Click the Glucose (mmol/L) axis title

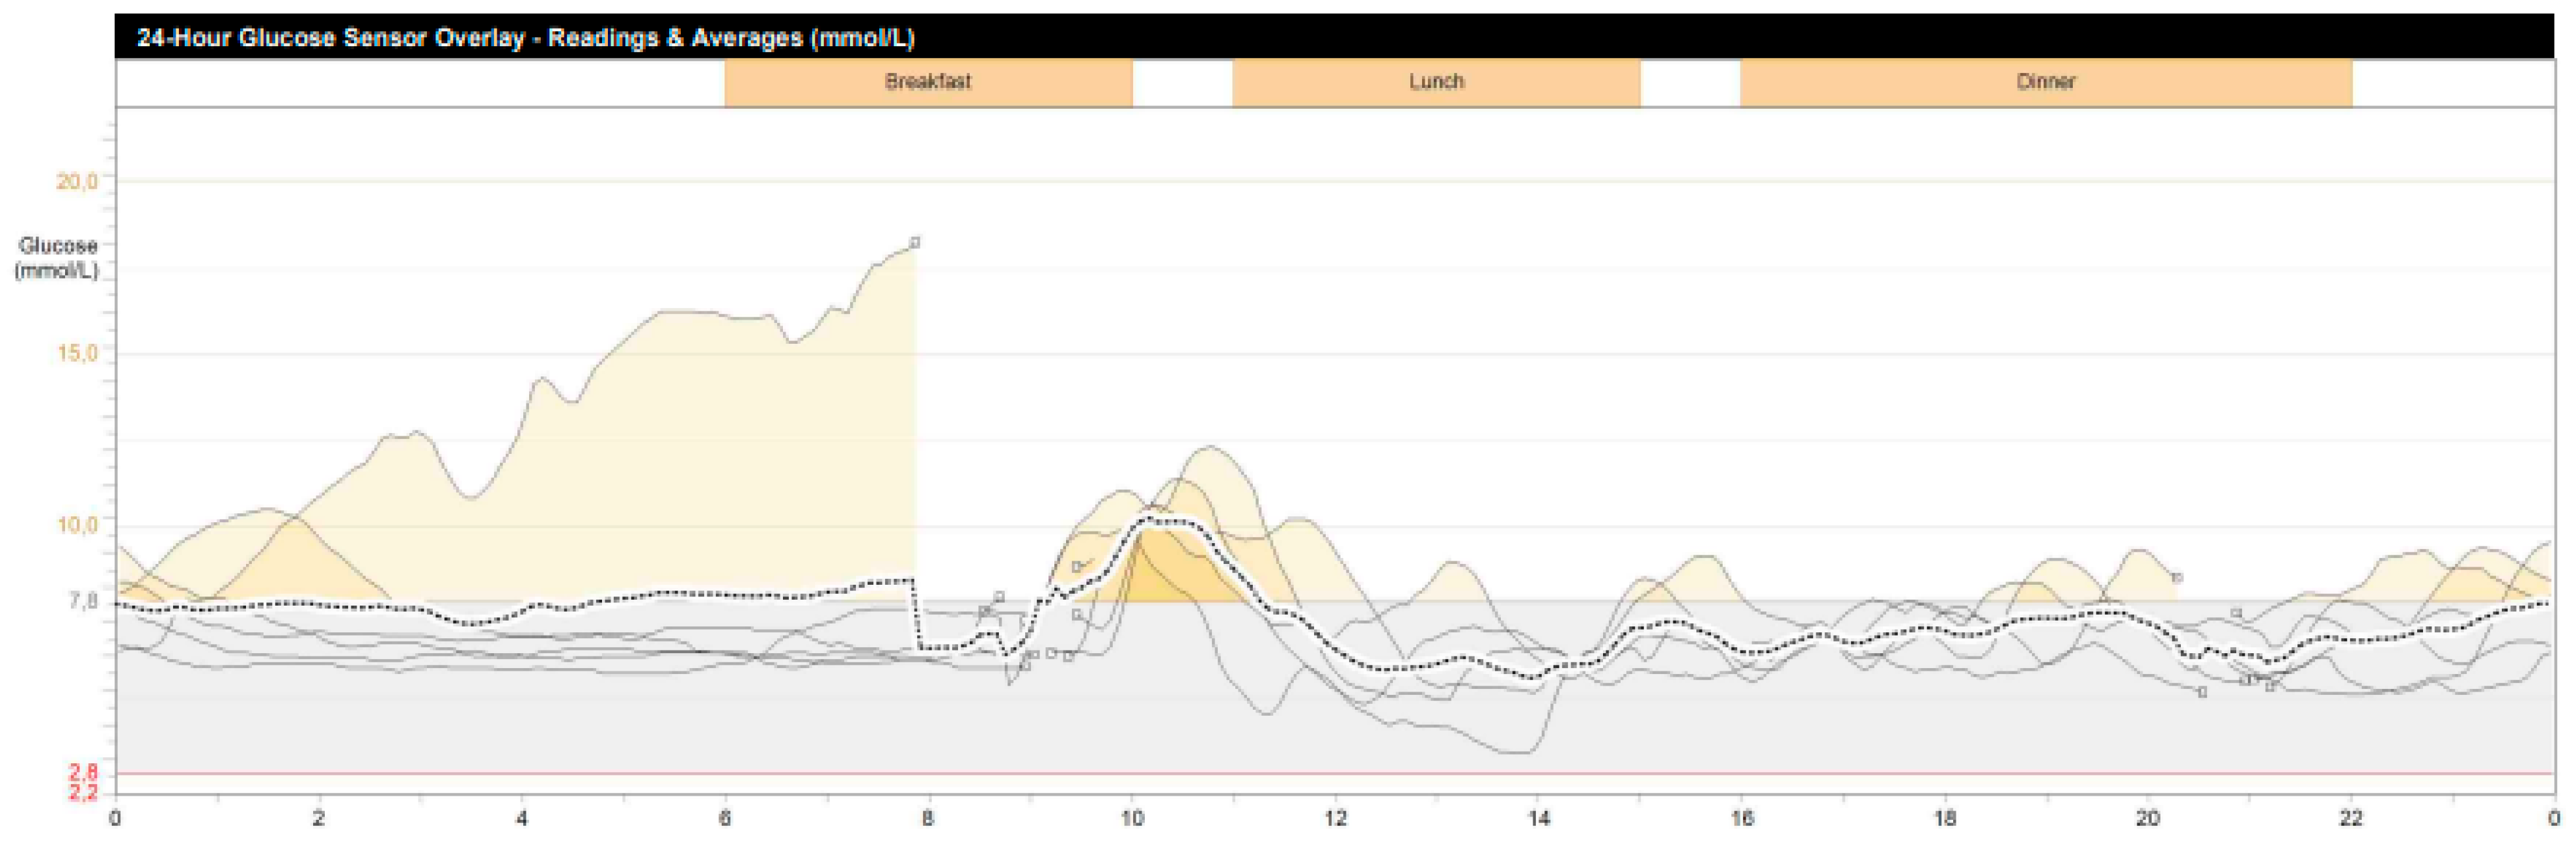[x=57, y=257]
